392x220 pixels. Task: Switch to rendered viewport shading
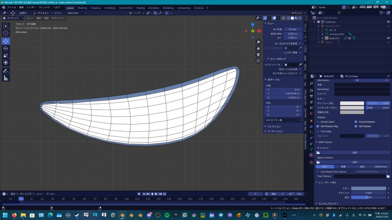tap(300, 18)
